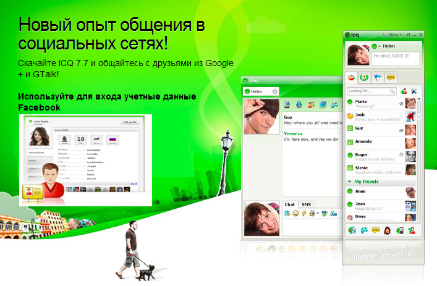Click the send pictures icon
The image size is (437, 286).
point(323,105)
